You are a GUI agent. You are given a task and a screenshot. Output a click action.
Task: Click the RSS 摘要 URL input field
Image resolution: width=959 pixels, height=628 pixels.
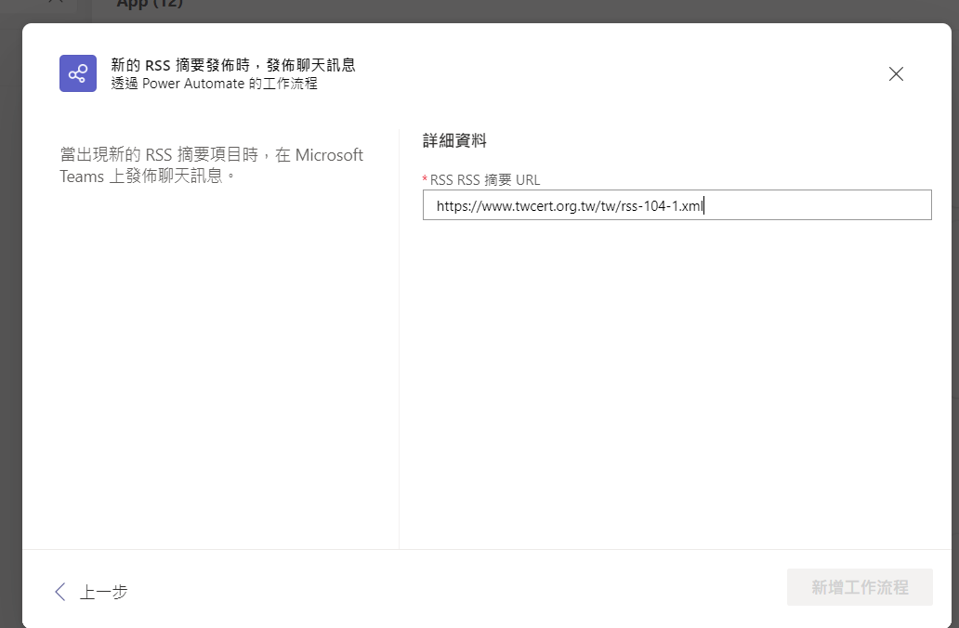point(677,205)
